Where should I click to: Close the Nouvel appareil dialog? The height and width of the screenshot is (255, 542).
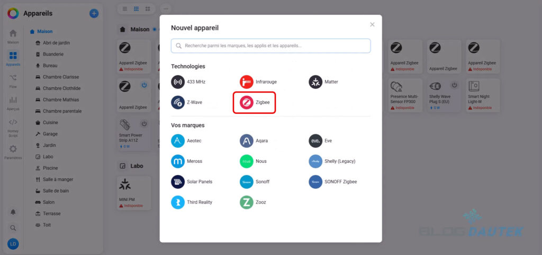pos(372,24)
